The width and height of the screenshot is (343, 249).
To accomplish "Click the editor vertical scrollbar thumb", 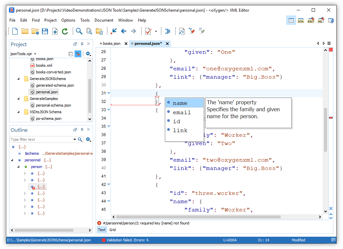I will coord(325,129).
